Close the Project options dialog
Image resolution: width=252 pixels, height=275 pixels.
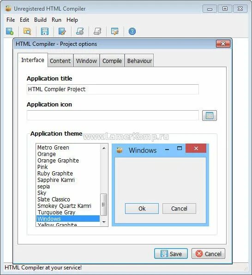point(223,44)
